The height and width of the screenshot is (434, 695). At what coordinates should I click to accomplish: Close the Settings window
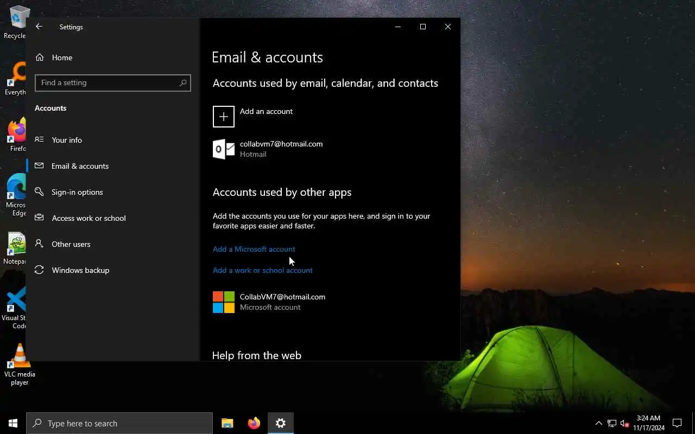448,27
